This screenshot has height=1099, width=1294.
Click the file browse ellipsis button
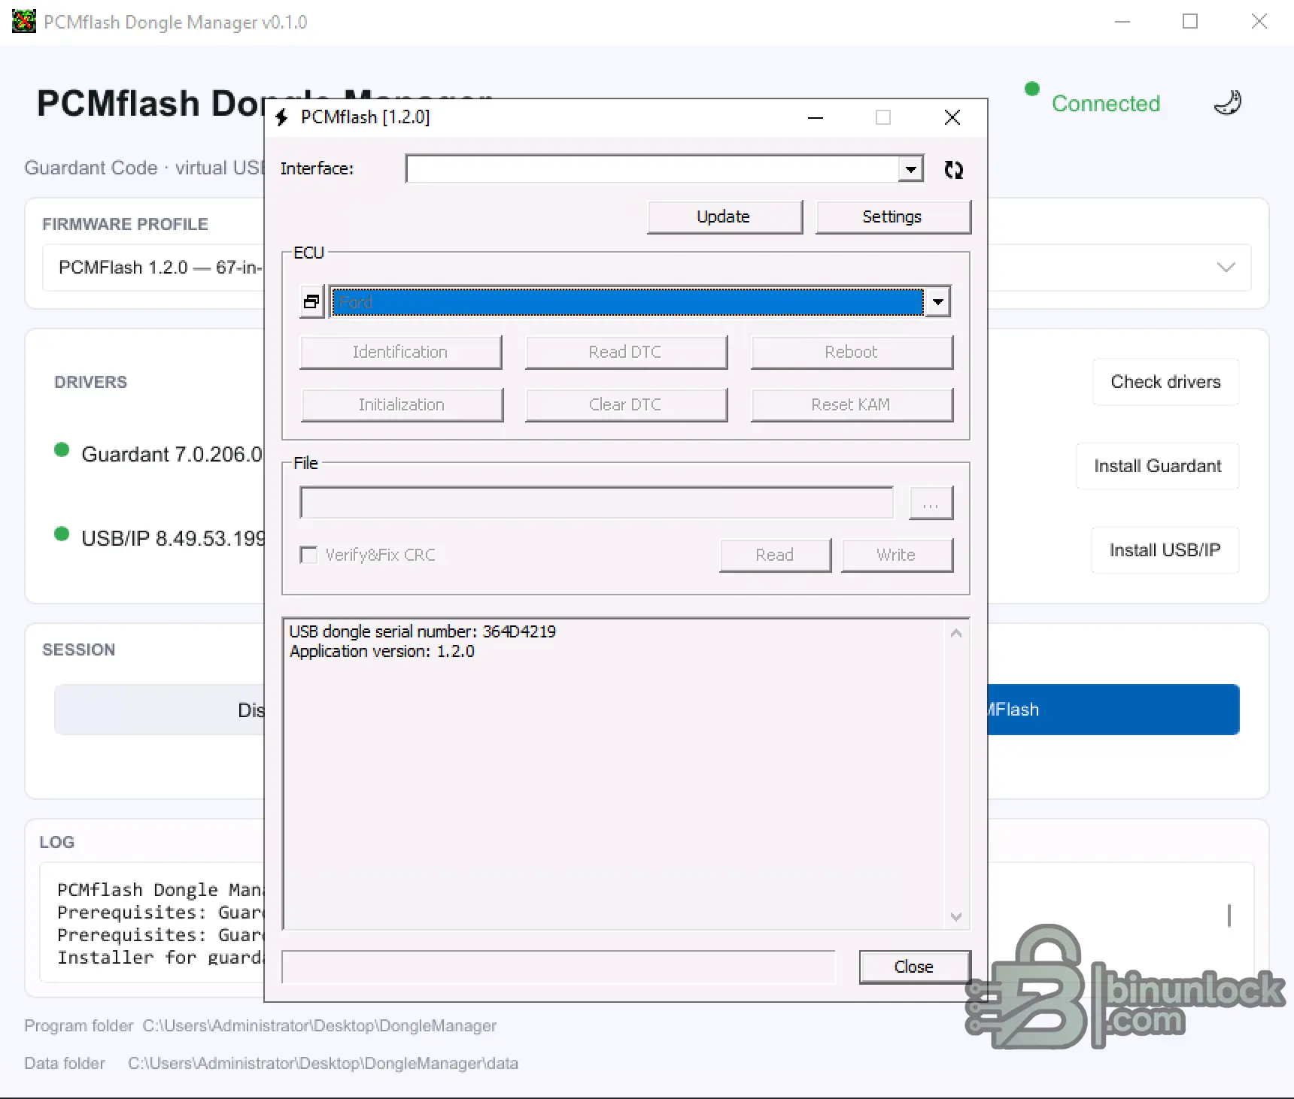[931, 503]
